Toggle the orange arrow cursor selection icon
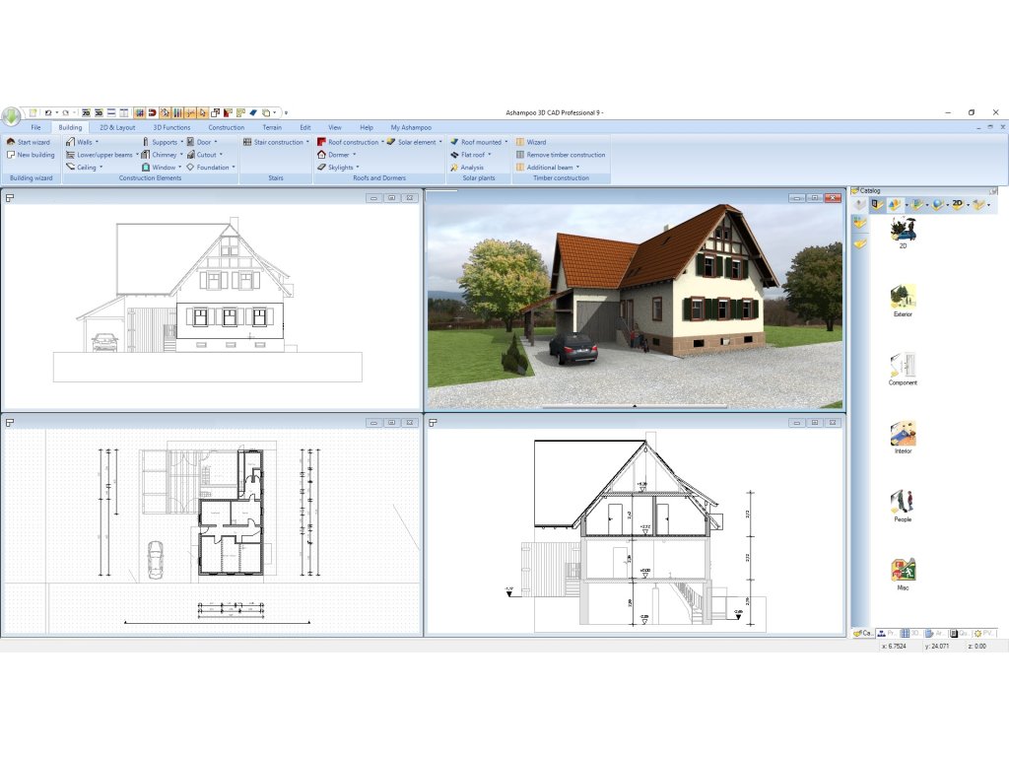Viewport: 1009px width, 757px height. coord(203,112)
